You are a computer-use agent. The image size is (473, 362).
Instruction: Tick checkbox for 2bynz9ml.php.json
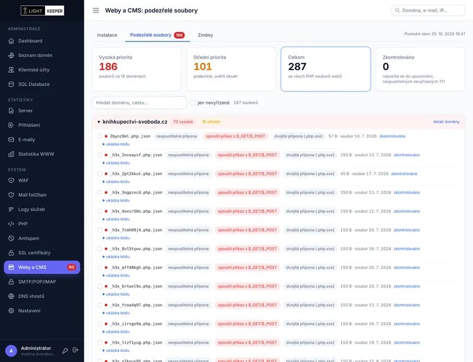[x=100, y=136]
